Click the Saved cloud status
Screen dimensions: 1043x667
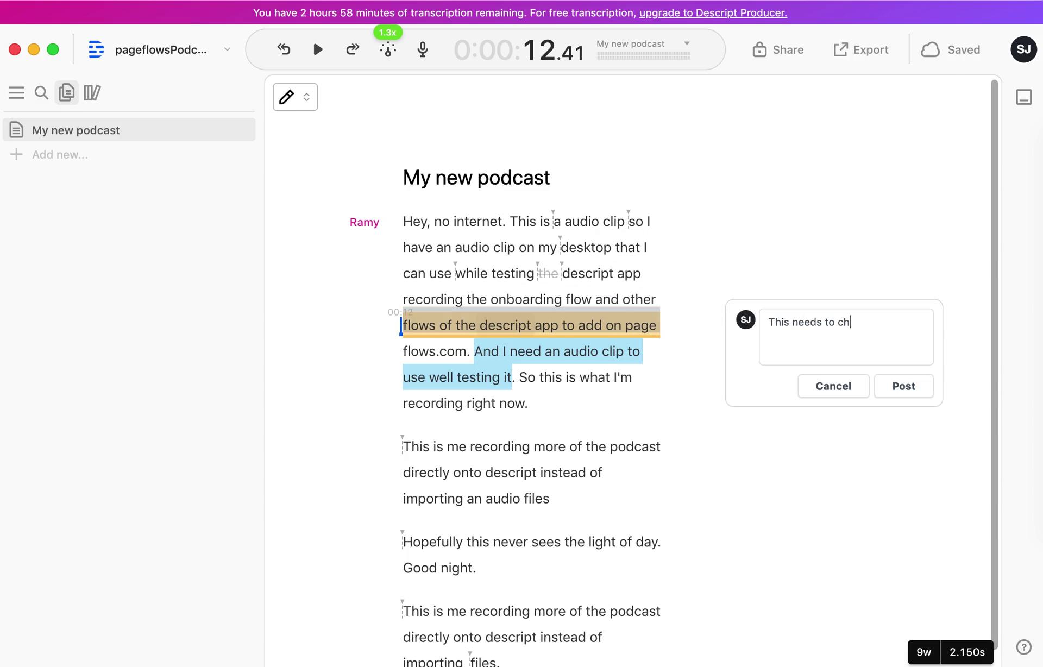951,49
